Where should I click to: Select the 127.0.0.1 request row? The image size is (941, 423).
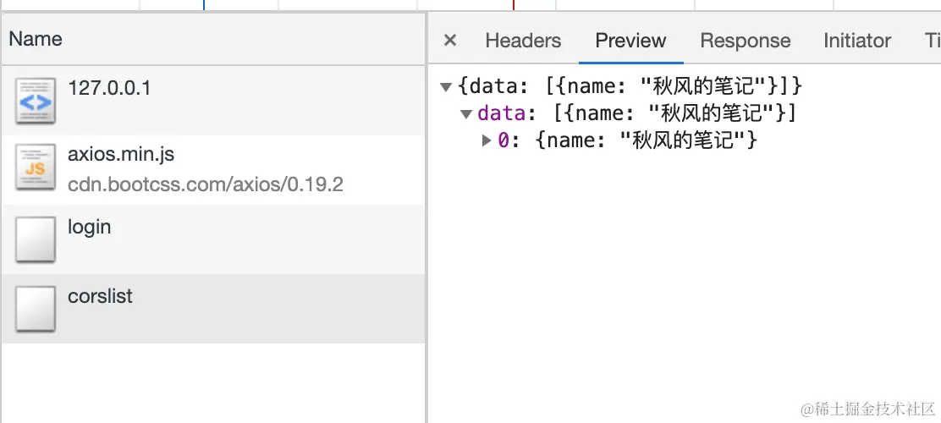213,100
